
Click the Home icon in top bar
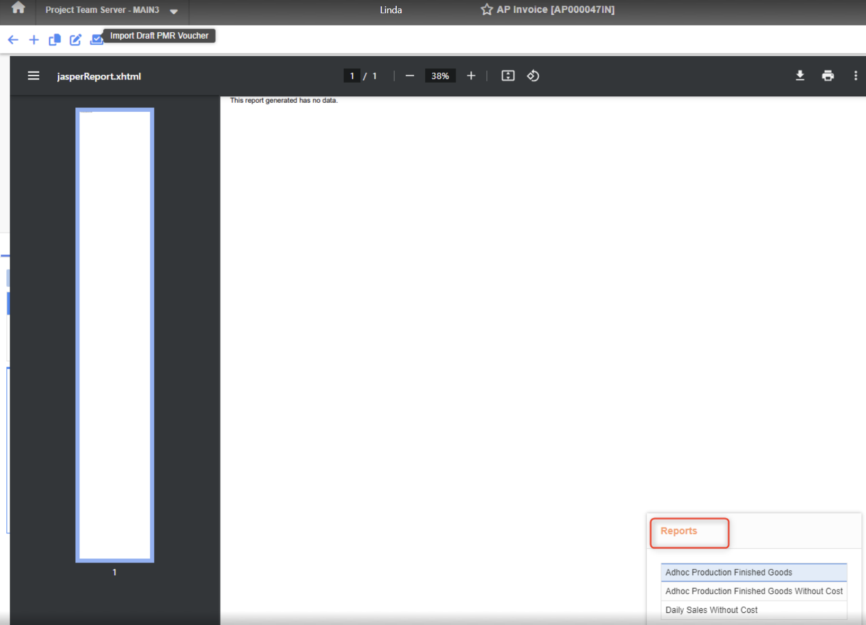tap(18, 8)
